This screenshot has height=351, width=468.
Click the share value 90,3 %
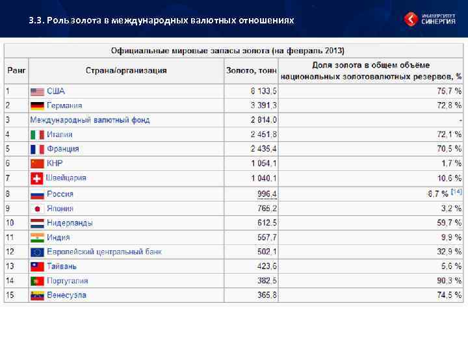(449, 281)
